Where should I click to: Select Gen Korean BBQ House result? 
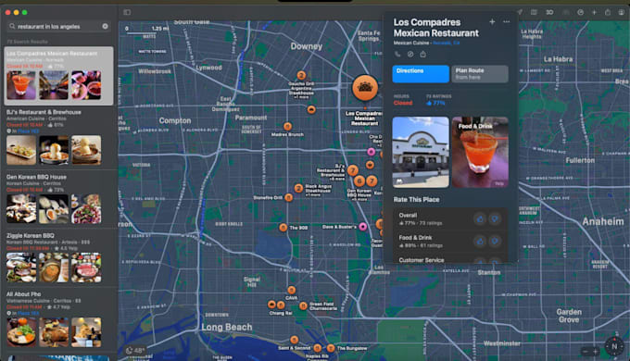[58, 199]
